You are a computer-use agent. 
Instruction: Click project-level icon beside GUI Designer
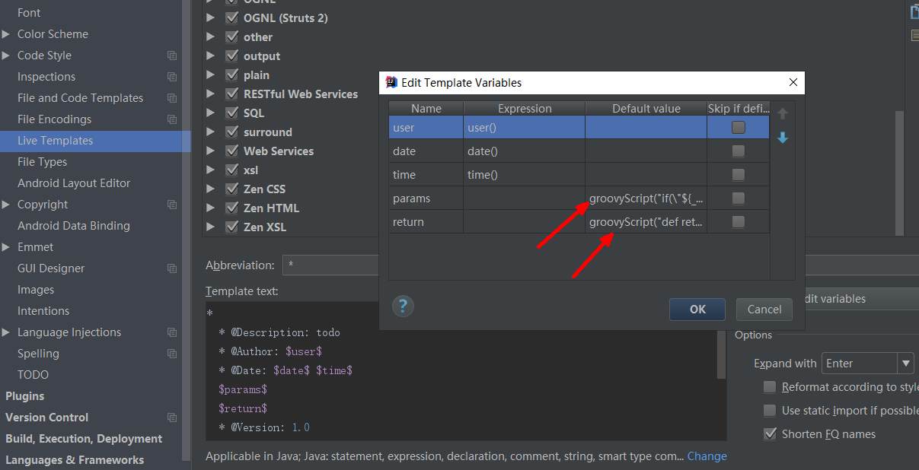[x=172, y=268]
